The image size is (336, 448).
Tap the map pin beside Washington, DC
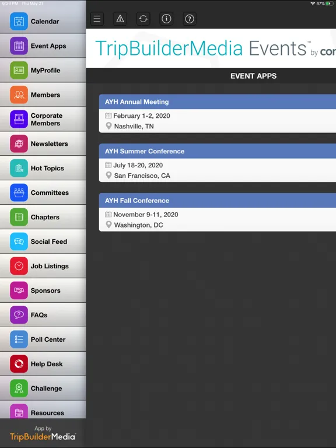[108, 225]
